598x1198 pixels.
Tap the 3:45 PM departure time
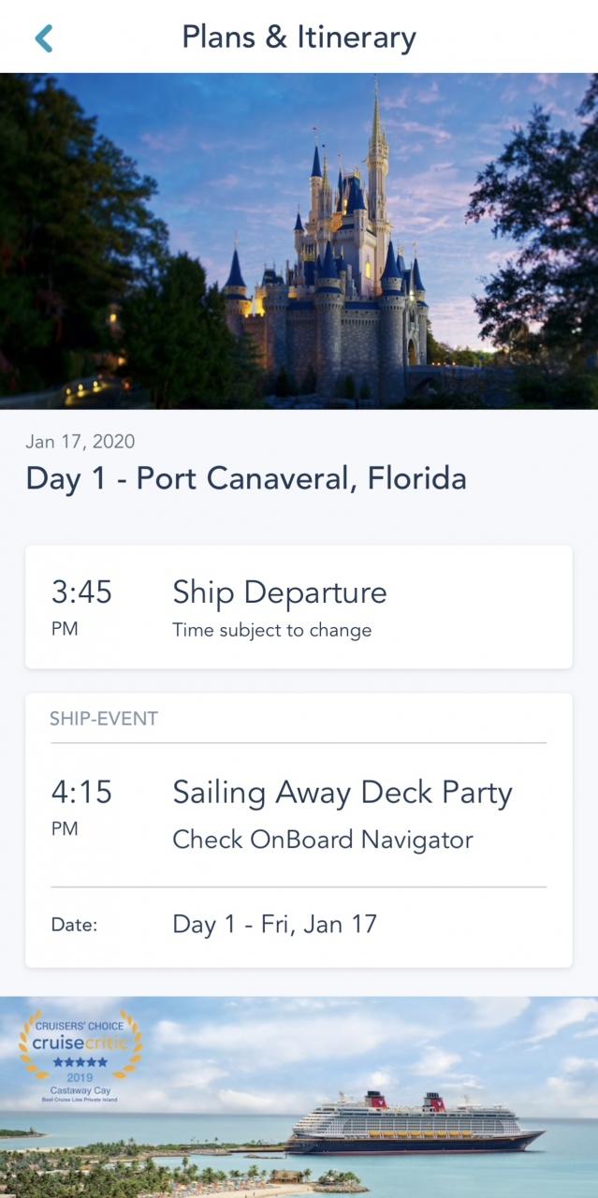81,606
